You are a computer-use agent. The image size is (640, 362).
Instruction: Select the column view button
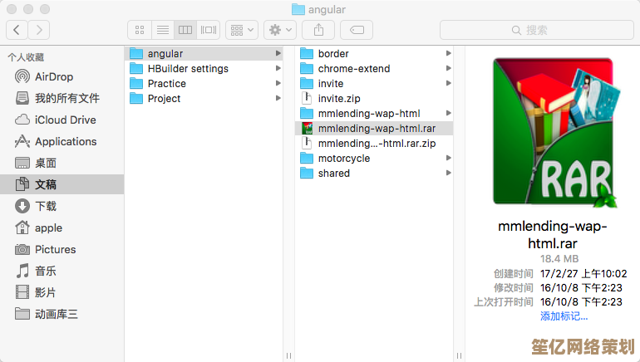click(x=185, y=30)
